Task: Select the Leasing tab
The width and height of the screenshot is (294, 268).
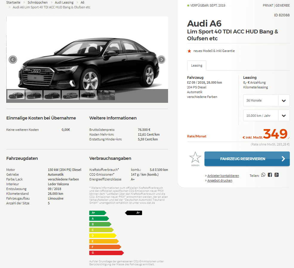Action: click(x=197, y=65)
